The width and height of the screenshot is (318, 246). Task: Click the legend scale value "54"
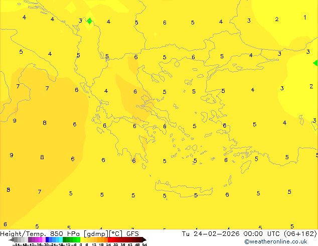tap(144, 244)
